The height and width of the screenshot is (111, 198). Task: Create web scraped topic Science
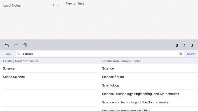pos(148,68)
